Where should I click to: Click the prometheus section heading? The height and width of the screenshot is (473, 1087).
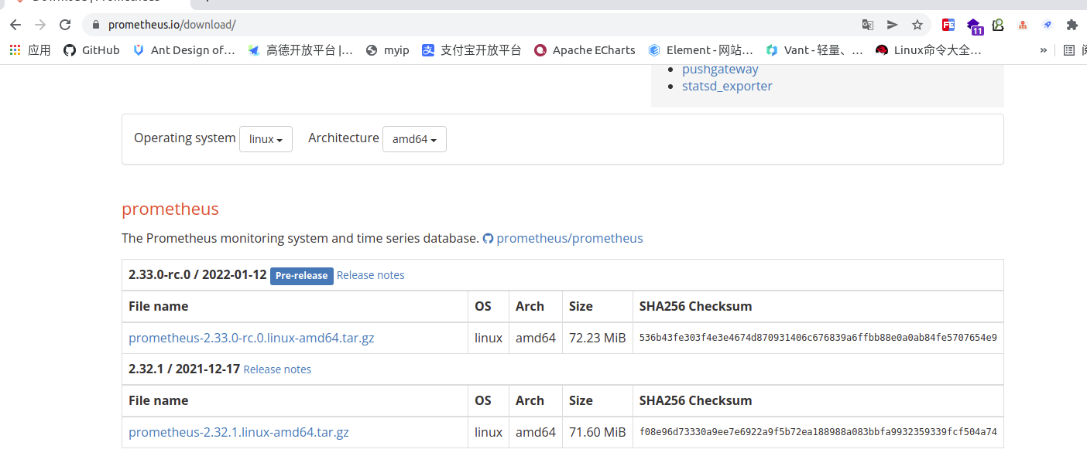point(170,209)
